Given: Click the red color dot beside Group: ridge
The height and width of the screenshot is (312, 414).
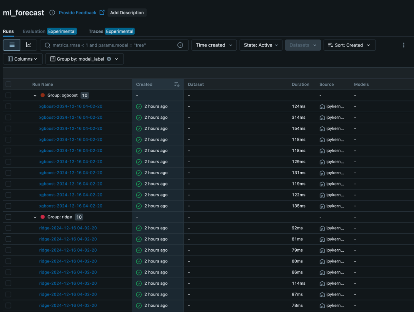Looking at the screenshot, I should [x=43, y=217].
